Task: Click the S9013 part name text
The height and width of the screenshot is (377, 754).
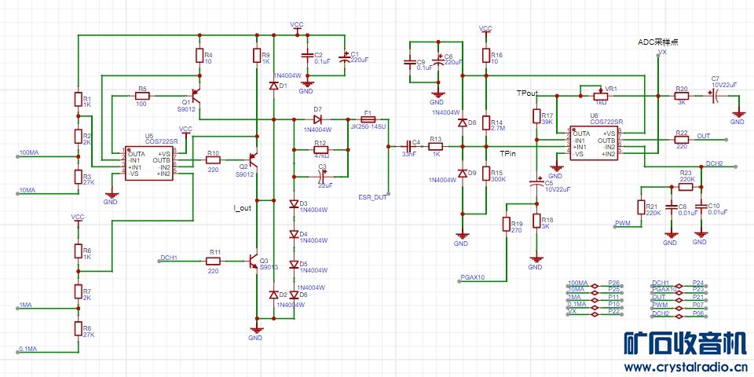Action: click(x=269, y=267)
